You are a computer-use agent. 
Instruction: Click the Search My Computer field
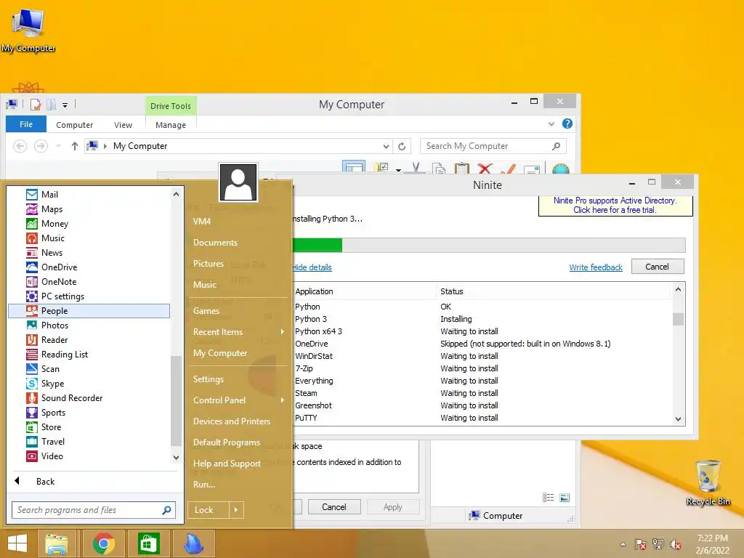[493, 146]
